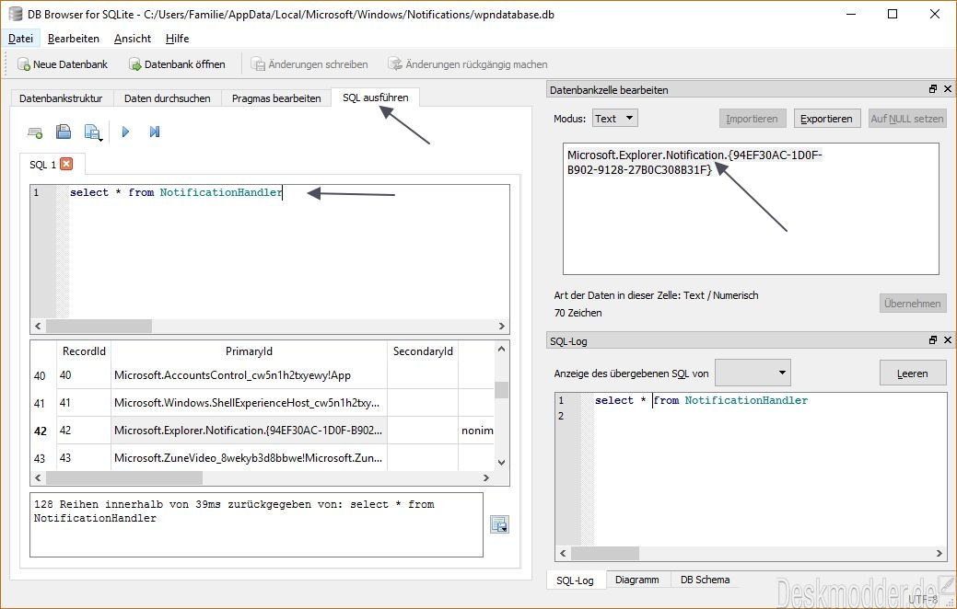Viewport: 957px width, 609px height.
Task: Click the SQL-Log scroll right arrow
Action: (939, 554)
